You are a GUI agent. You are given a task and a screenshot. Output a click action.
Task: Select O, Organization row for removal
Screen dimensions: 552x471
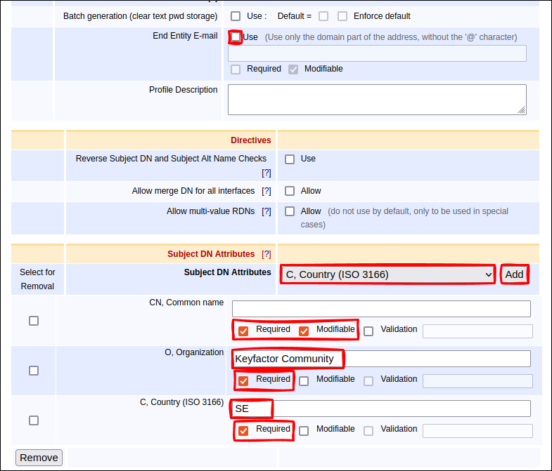coord(34,371)
